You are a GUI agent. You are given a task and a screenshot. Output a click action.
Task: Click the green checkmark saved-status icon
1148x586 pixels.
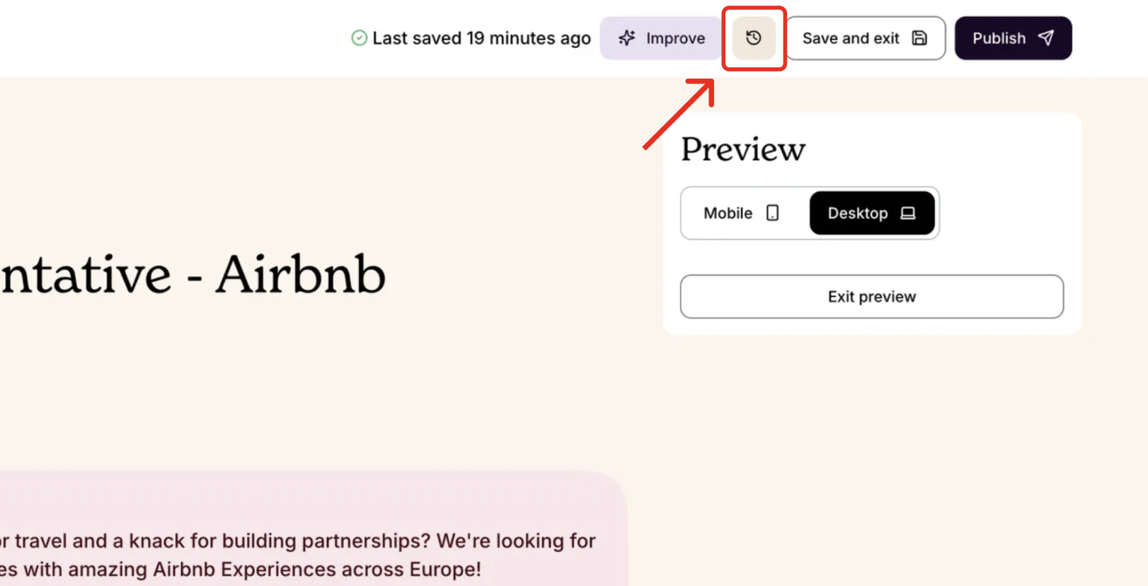click(x=360, y=38)
